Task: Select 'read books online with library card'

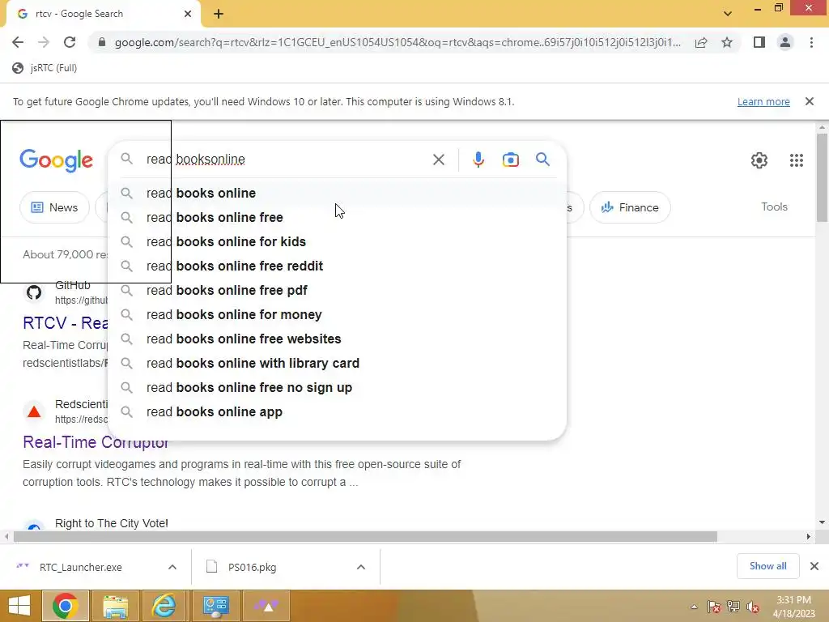Action: (x=337, y=364)
